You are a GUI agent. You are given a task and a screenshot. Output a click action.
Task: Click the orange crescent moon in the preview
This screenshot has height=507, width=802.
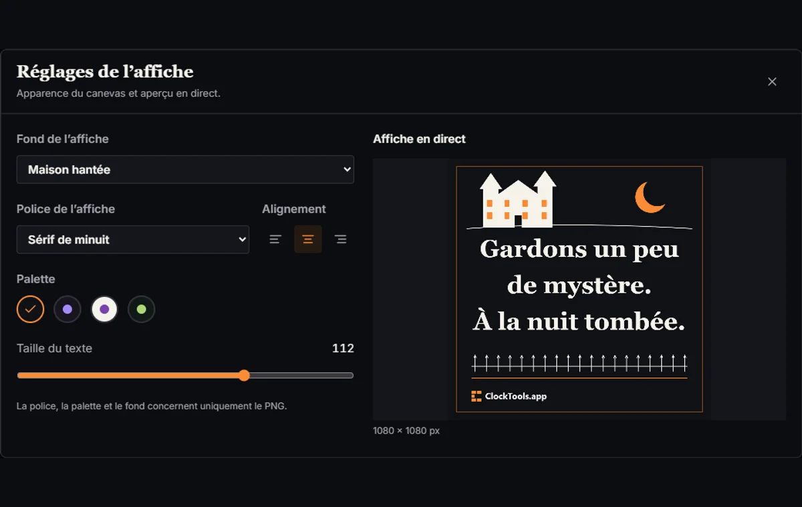[649, 197]
